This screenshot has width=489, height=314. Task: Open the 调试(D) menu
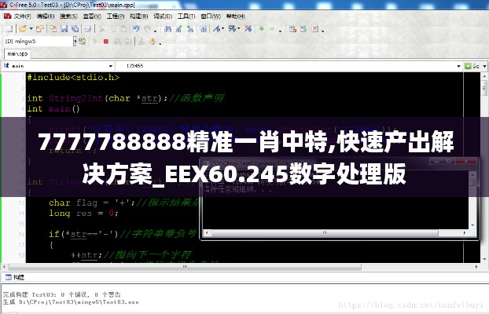[x=163, y=16]
